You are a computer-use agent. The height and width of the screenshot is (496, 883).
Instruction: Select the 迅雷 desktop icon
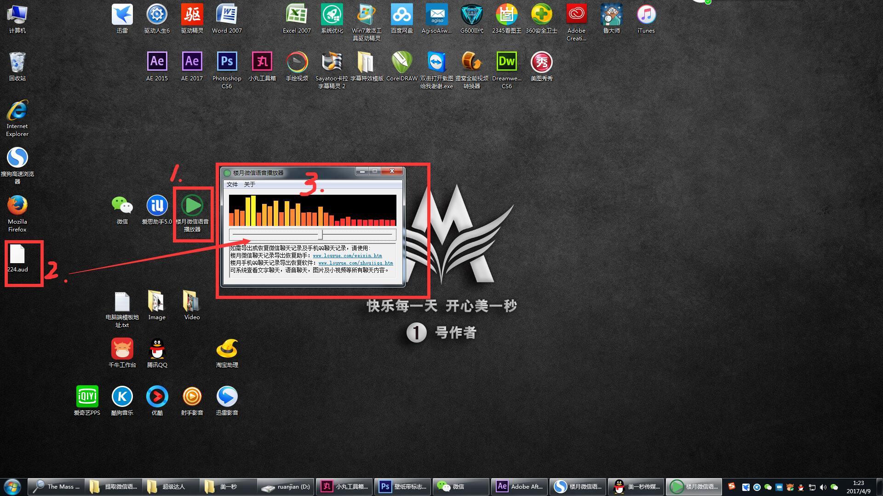tap(122, 19)
